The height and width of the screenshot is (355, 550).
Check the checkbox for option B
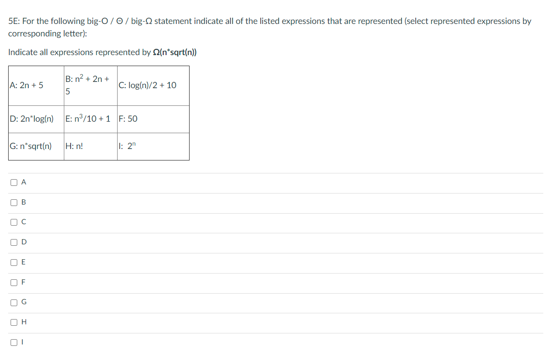coord(13,202)
